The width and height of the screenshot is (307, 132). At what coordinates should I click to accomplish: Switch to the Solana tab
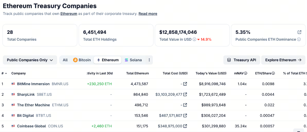click(134, 60)
